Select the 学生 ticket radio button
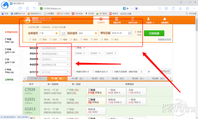This screenshot has height=119, width=198. pyautogui.click(x=136, y=35)
